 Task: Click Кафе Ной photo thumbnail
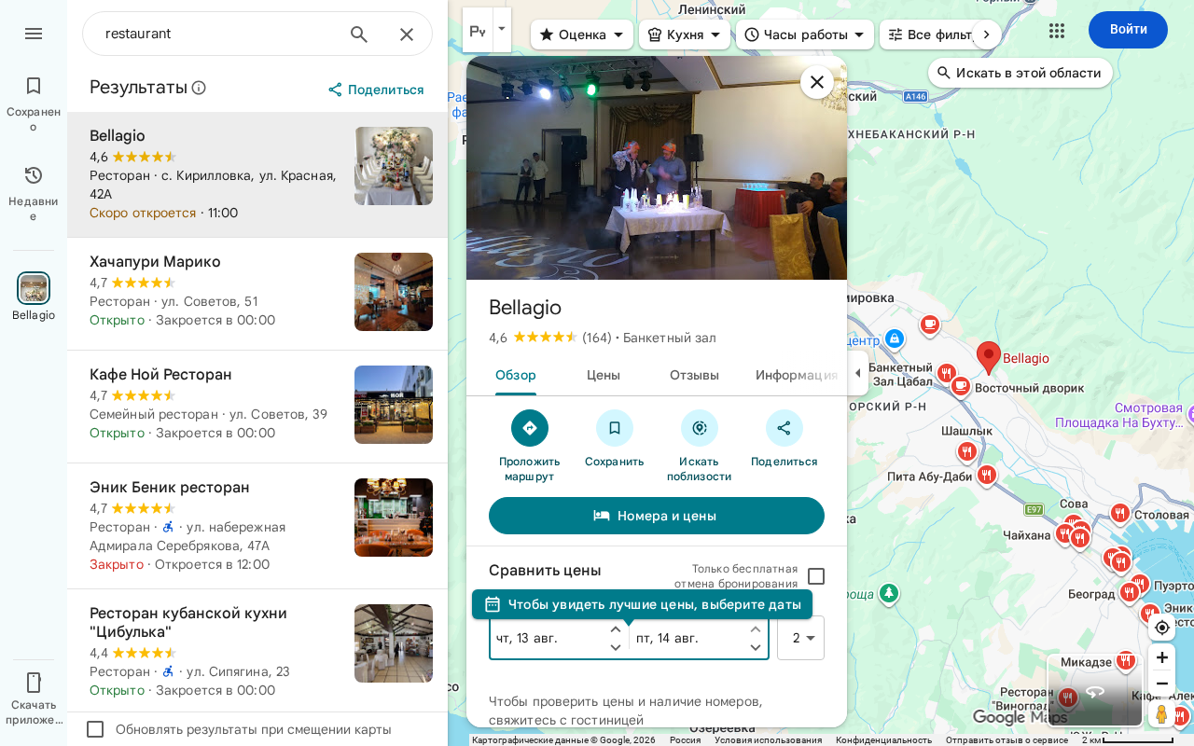click(394, 405)
